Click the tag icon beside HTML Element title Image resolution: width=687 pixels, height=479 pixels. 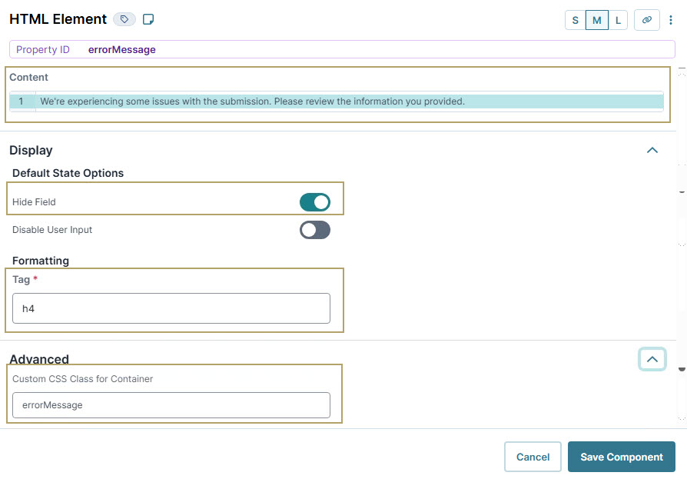point(124,18)
